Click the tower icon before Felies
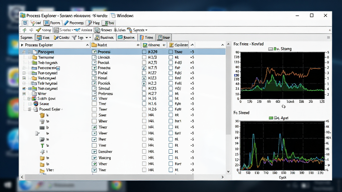The image size is (342, 192). pyautogui.click(x=116, y=30)
